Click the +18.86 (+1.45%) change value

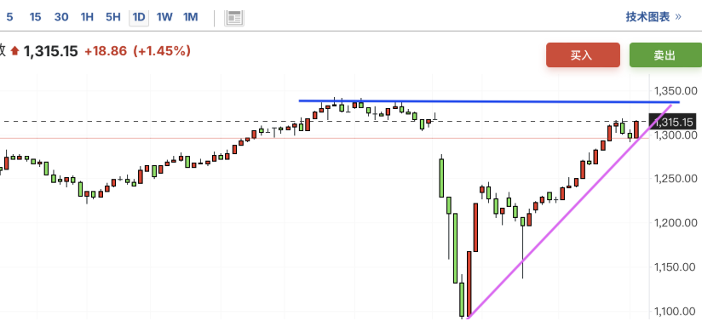pyautogui.click(x=138, y=51)
